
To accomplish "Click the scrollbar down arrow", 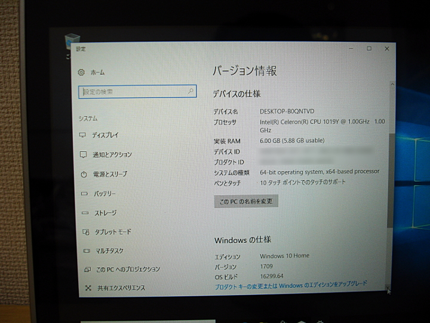I will (x=388, y=287).
